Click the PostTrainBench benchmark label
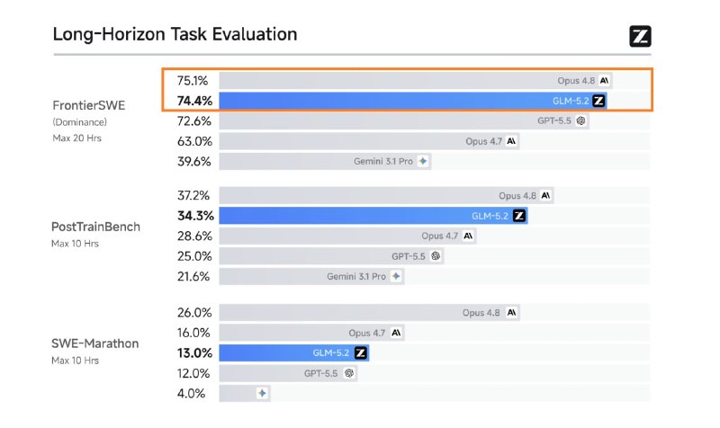Screen dimensions: 720x428 tap(95, 227)
